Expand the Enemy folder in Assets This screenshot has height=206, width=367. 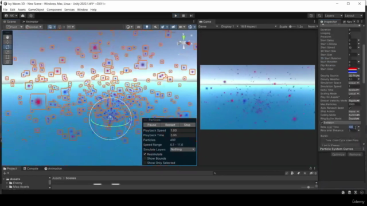7,183
